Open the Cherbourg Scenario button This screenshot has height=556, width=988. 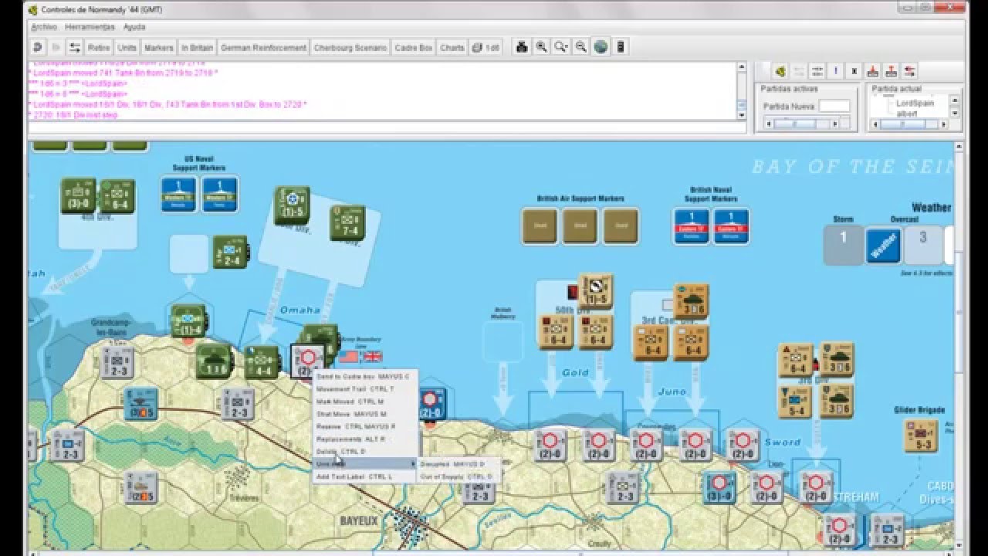click(x=350, y=47)
